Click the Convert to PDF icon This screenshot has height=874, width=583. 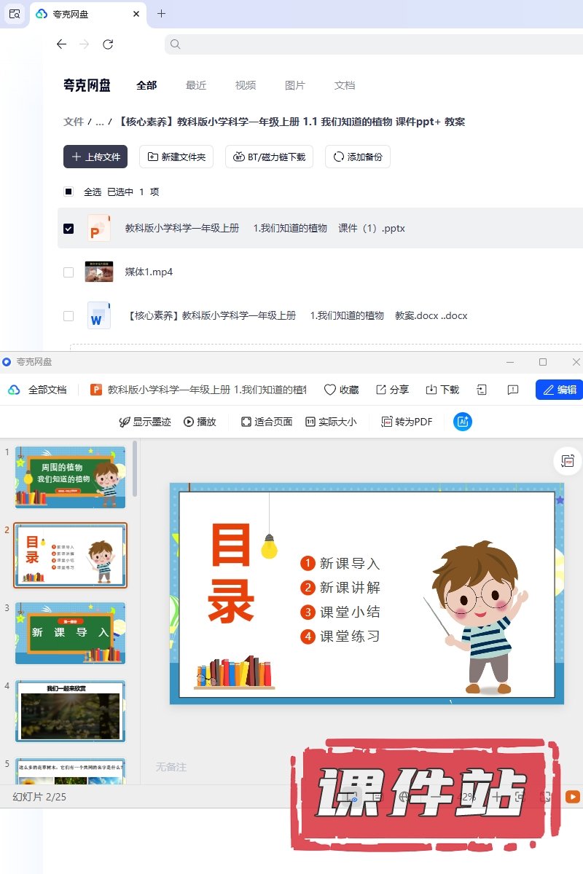pos(388,422)
